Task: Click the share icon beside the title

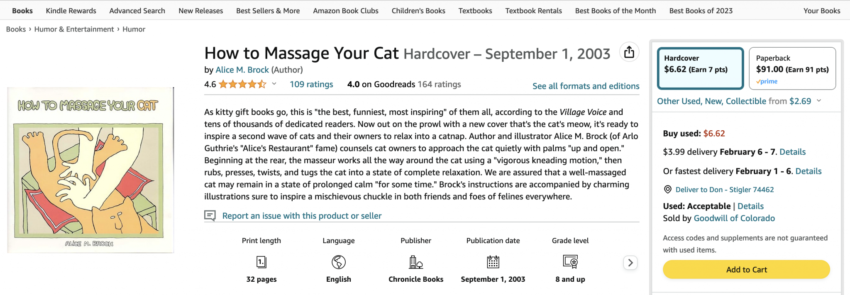Action: (x=629, y=52)
